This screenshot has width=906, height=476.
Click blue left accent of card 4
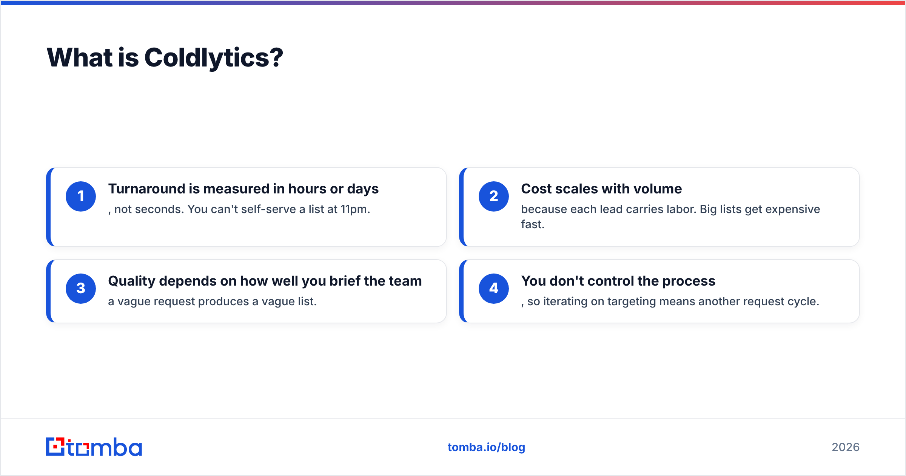462,291
